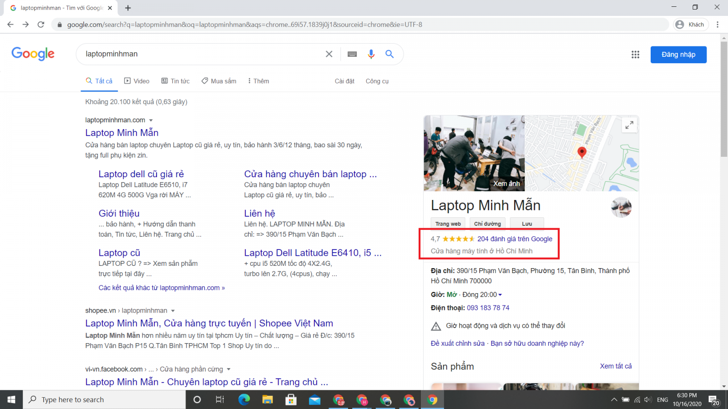The height and width of the screenshot is (409, 728).
Task: Clear the search box with the X icon
Action: coord(329,54)
